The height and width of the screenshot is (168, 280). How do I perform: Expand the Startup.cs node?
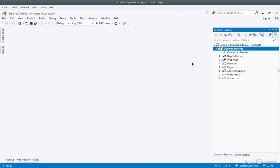coord(220,78)
